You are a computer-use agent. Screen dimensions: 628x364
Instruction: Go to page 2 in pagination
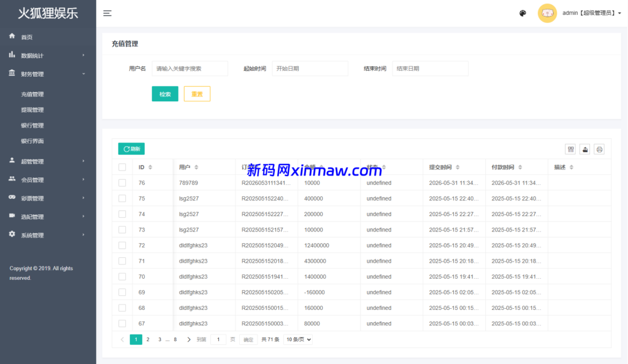[x=148, y=339]
